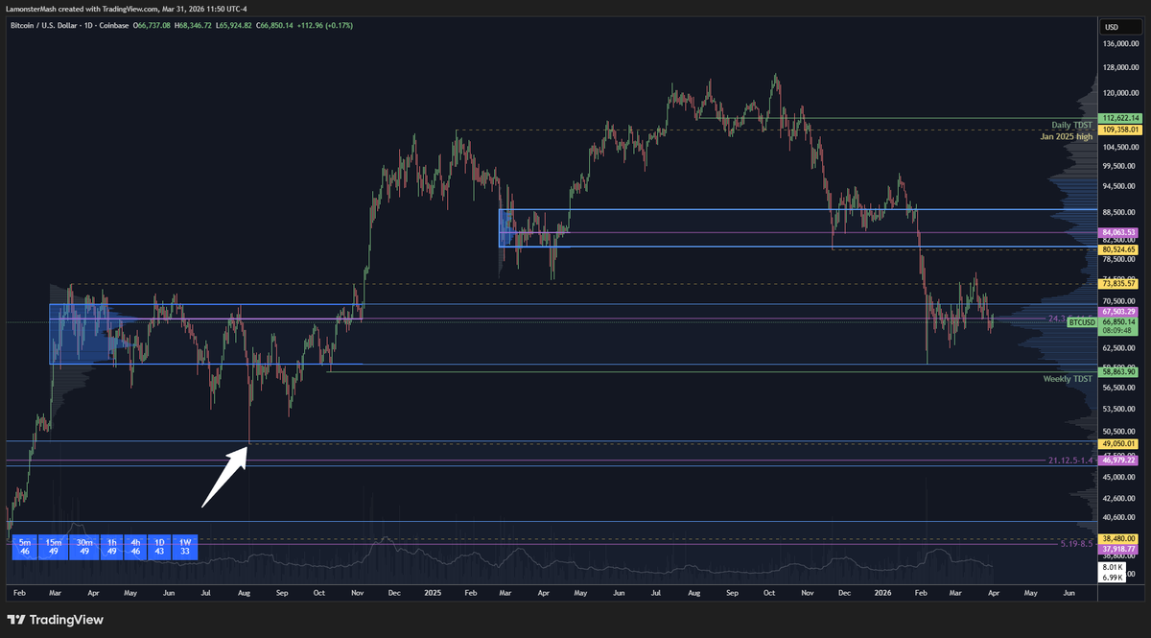1151x638 pixels.
Task: Click the Daily TDST line label
Action: point(1071,127)
